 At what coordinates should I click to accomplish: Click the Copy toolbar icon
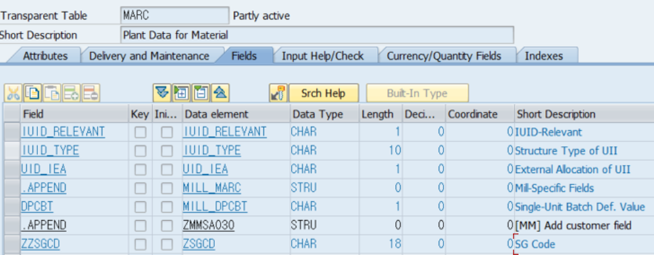[x=32, y=93]
